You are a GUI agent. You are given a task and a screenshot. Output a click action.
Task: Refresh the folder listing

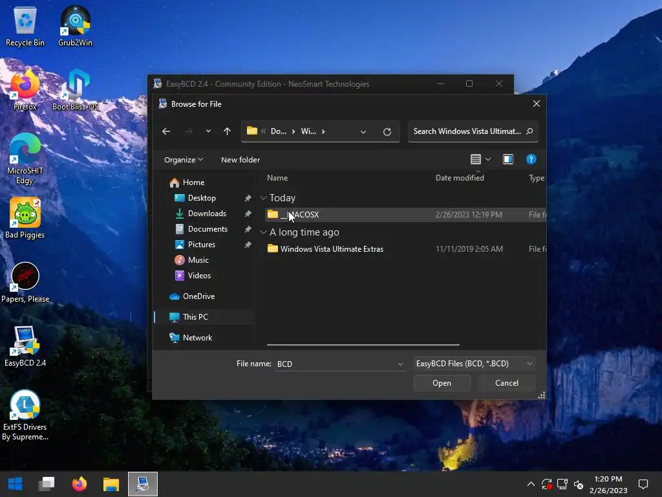pos(387,131)
